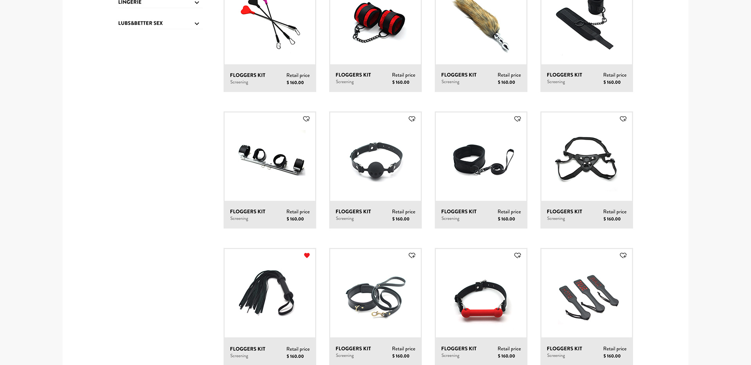Viewport: 751px width, 365px height.
Task: Expand the LINGERIE category chevron
Action: pyautogui.click(x=197, y=2)
